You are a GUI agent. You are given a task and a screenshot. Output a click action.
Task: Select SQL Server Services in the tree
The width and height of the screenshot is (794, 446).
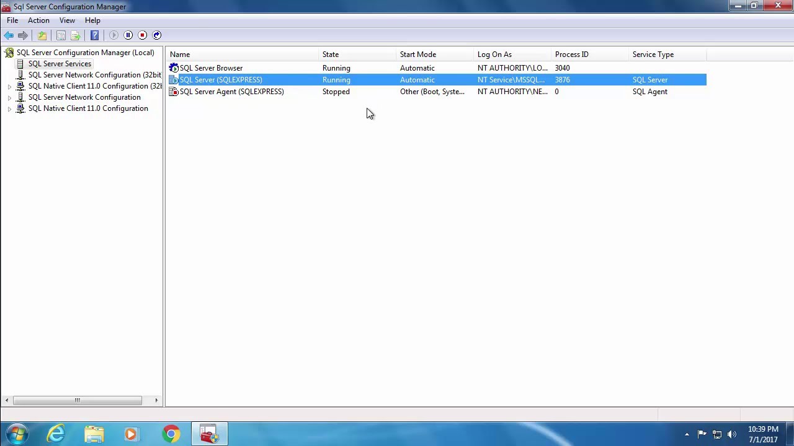click(60, 64)
